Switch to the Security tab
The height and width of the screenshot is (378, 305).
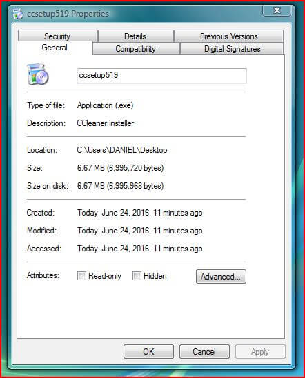point(57,36)
